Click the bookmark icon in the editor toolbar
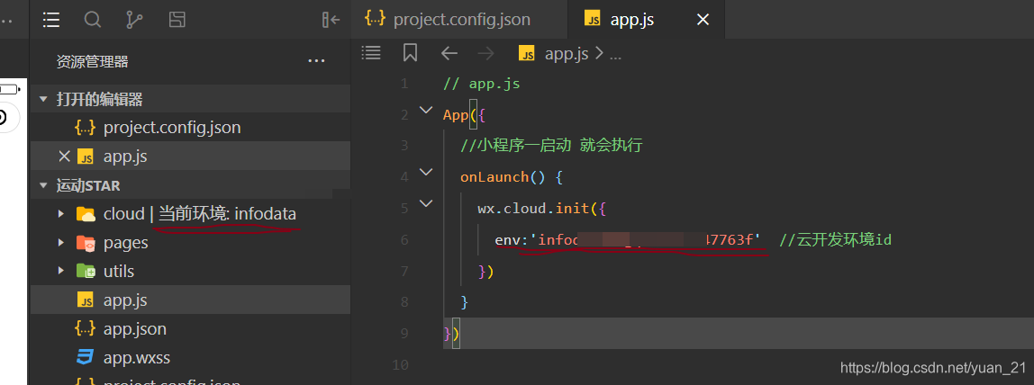This screenshot has width=1034, height=385. click(x=410, y=53)
